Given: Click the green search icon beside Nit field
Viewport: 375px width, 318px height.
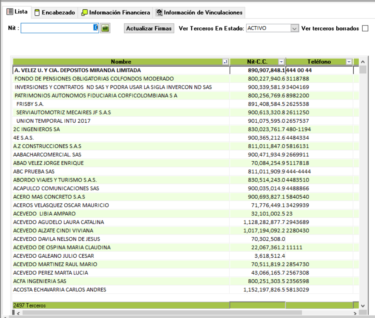Looking at the screenshot, I should click(x=105, y=28).
